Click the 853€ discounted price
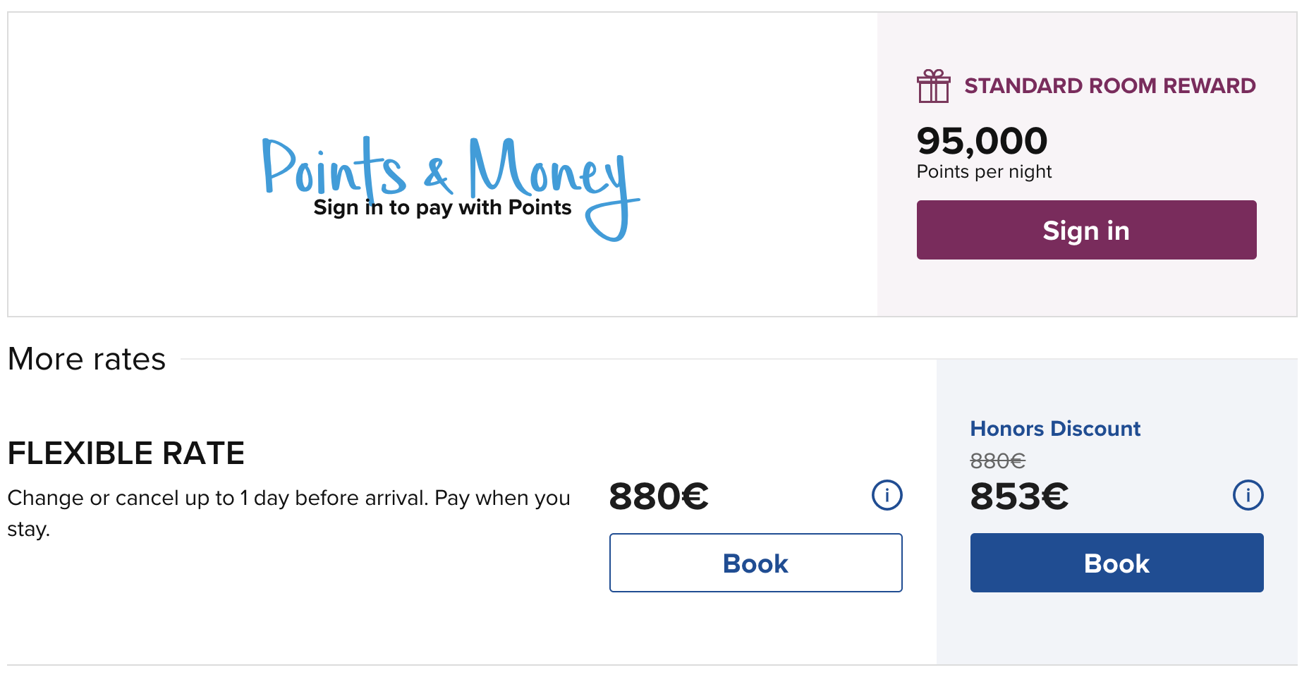Viewport: 1309px width, 677px height. coord(1019,496)
